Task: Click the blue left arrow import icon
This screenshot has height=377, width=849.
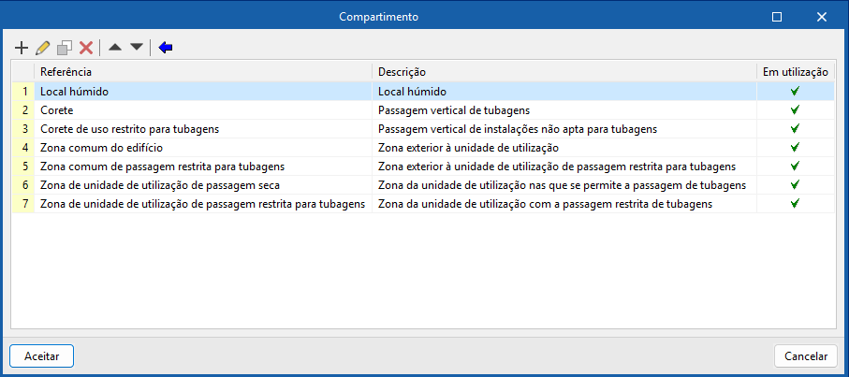Action: click(x=166, y=47)
